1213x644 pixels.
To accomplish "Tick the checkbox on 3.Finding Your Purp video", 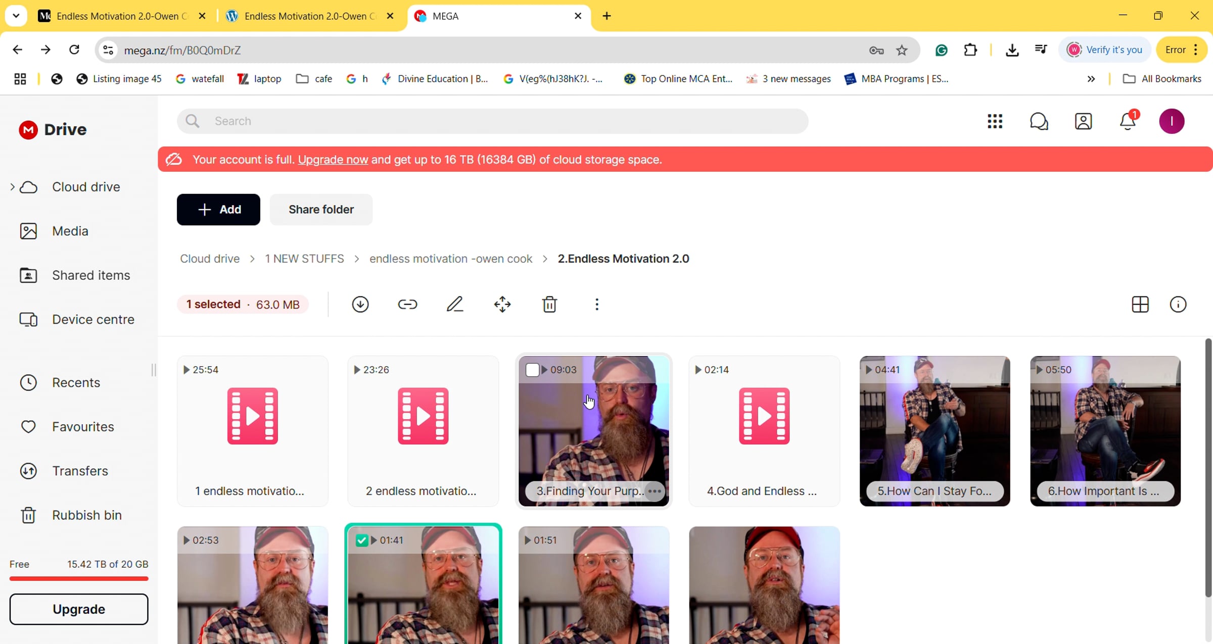I will point(532,370).
